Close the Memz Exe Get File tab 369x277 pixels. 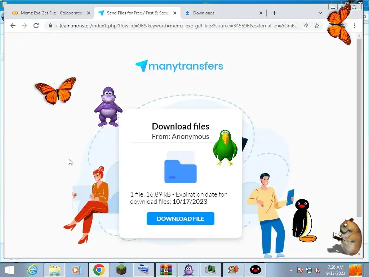[89, 13]
